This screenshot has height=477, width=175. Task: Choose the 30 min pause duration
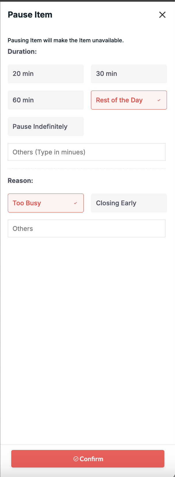tap(129, 74)
